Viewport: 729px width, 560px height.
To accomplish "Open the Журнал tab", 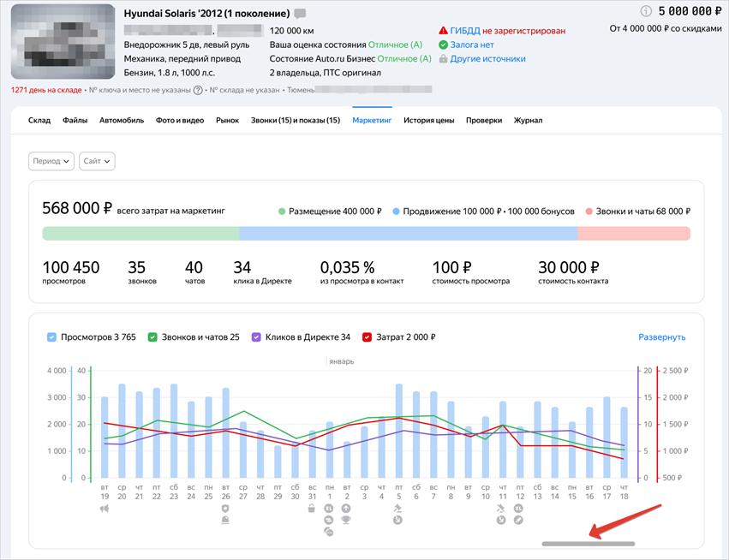I will click(x=528, y=121).
